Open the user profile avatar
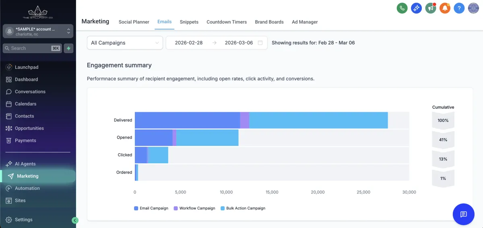The image size is (483, 228). [473, 8]
